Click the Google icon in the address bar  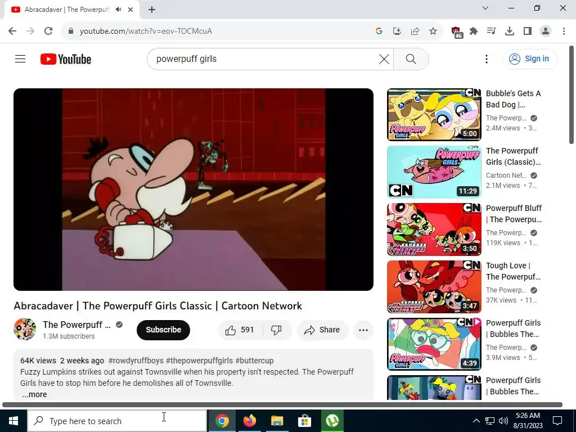[379, 31]
